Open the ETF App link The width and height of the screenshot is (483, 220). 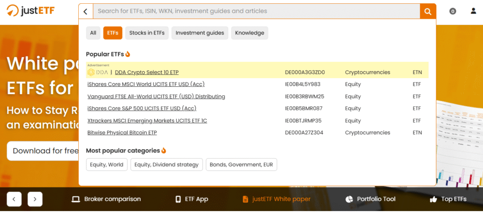pyautogui.click(x=192, y=199)
